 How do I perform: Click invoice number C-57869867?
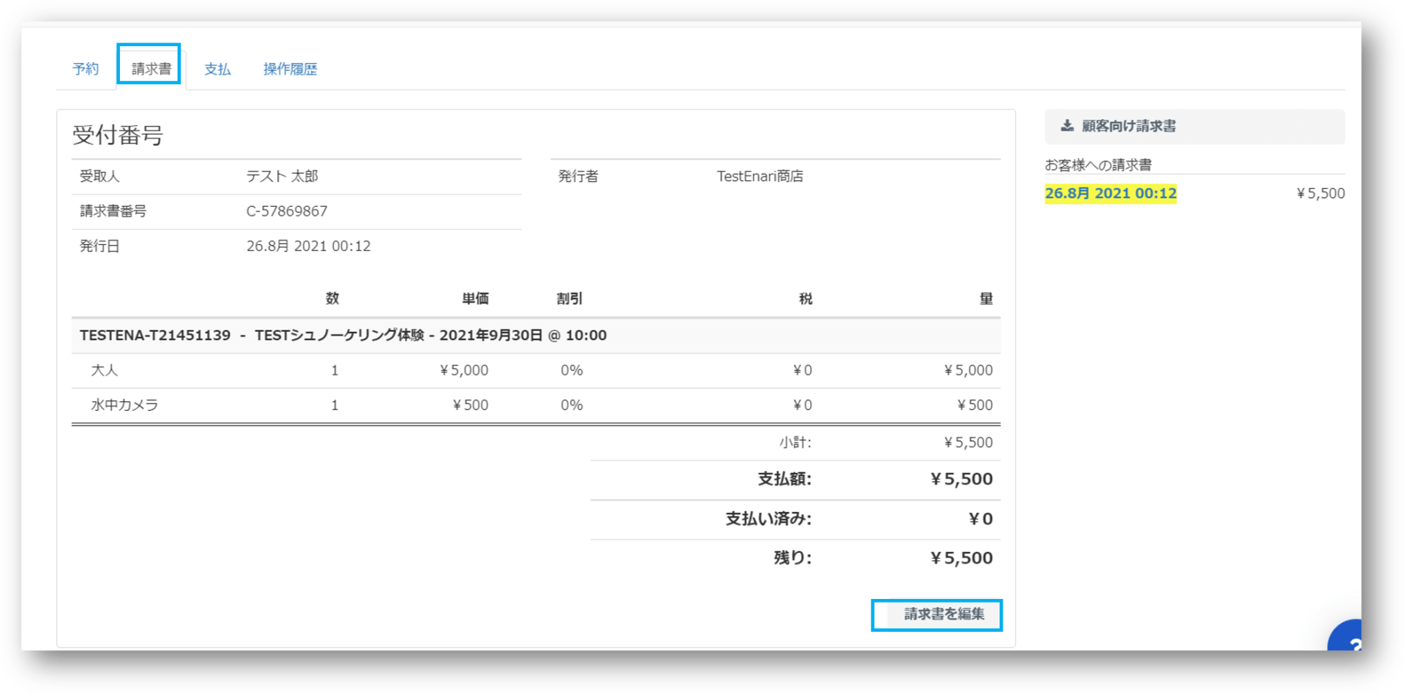tap(286, 211)
